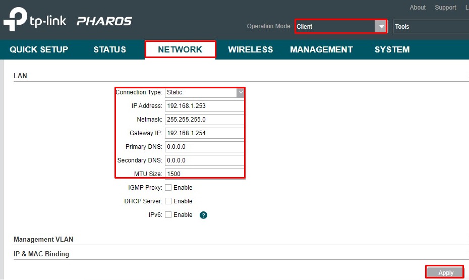The height and width of the screenshot is (280, 469).
Task: Expand the Management VLAN section
Action: click(43, 239)
